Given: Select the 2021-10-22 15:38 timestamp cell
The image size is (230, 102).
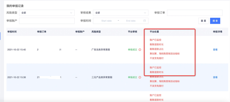Looking at the screenshot, I should [x=17, y=77].
